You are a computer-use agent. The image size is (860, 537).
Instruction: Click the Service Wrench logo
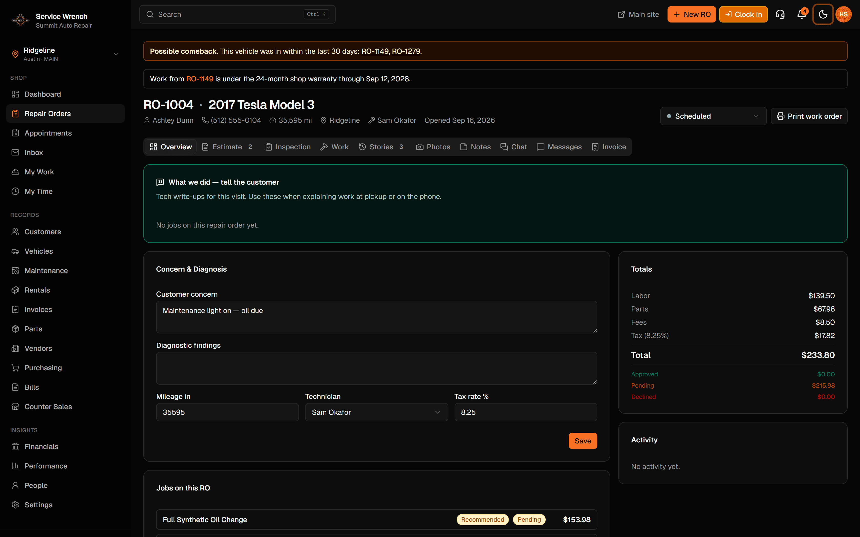pyautogui.click(x=20, y=20)
